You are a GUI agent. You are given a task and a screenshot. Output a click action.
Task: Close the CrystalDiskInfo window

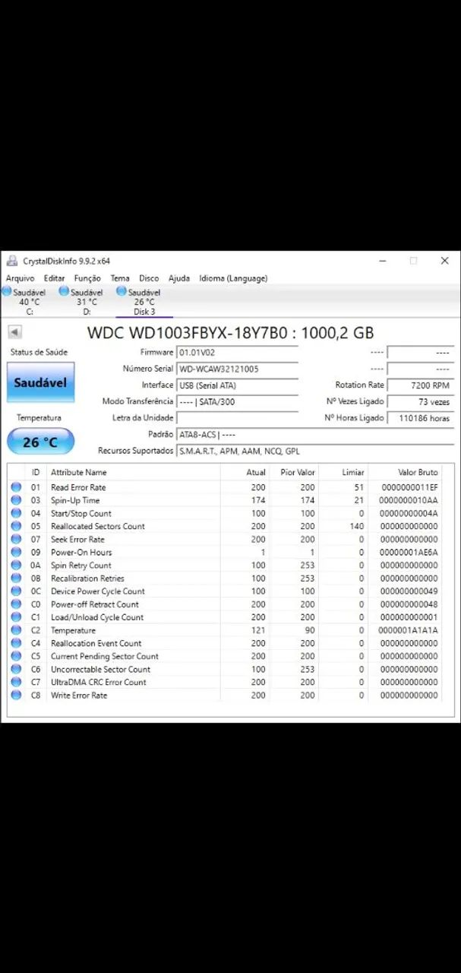tap(444, 261)
